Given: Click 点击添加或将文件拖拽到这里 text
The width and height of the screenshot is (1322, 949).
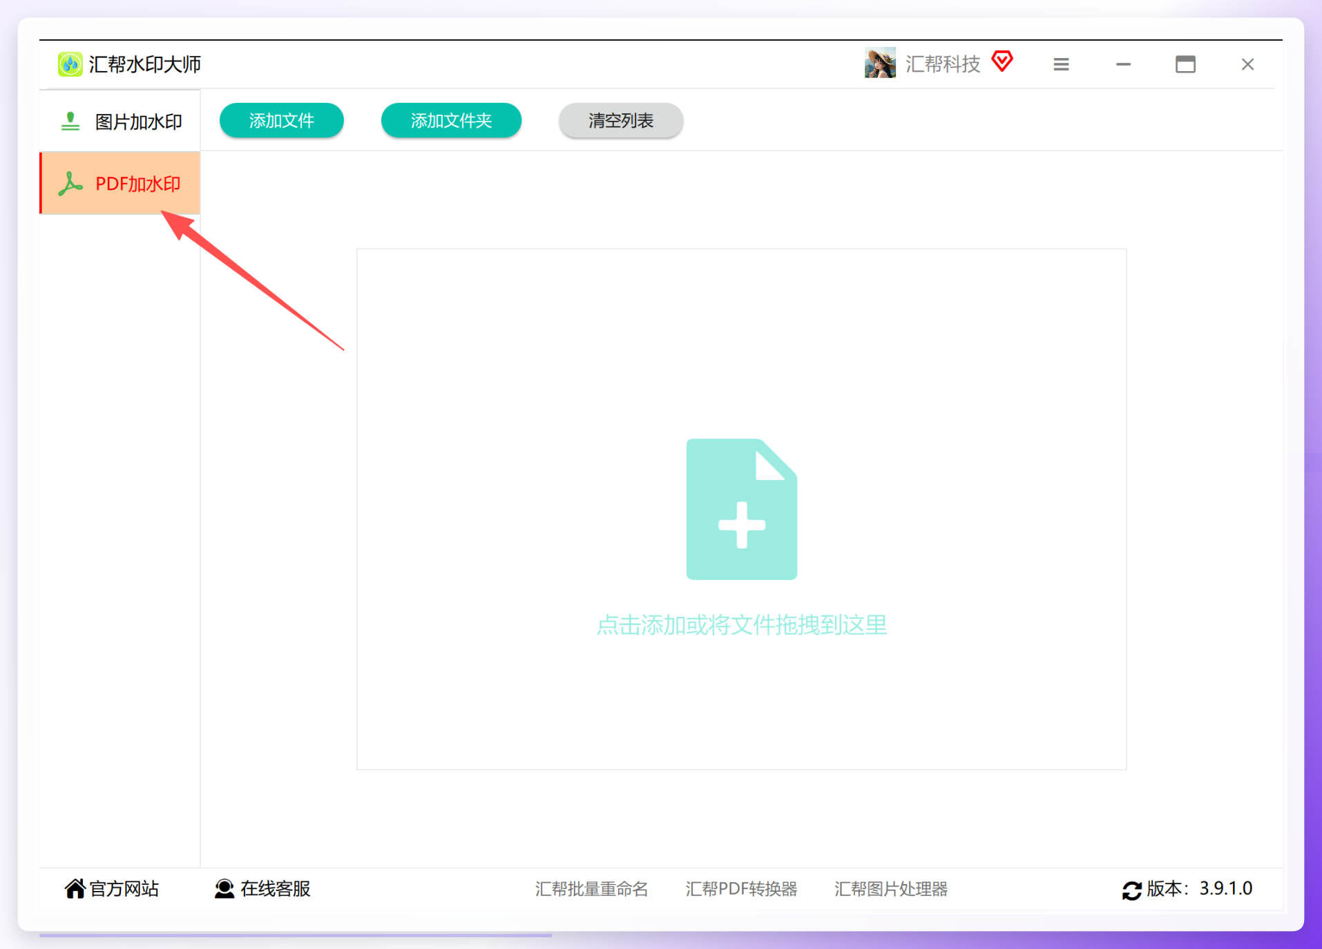Looking at the screenshot, I should pyautogui.click(x=742, y=625).
